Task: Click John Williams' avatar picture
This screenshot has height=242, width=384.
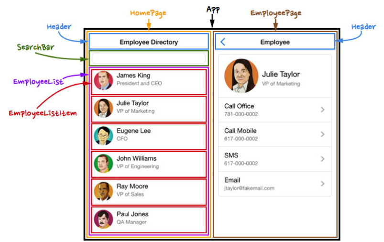Action: [103, 164]
